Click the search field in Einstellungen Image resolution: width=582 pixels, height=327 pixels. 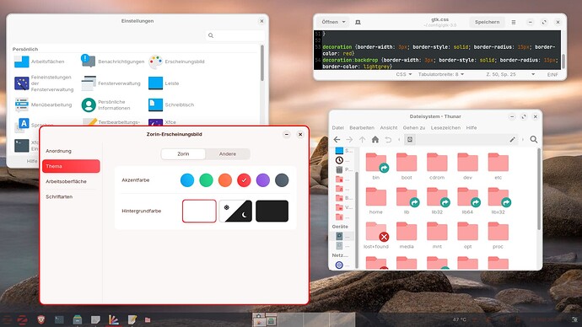(x=235, y=35)
